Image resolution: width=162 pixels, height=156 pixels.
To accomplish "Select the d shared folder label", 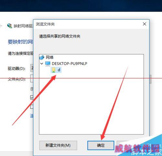I will coord(59,70).
